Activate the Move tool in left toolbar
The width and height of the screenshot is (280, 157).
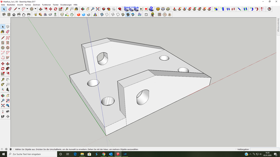3,64
